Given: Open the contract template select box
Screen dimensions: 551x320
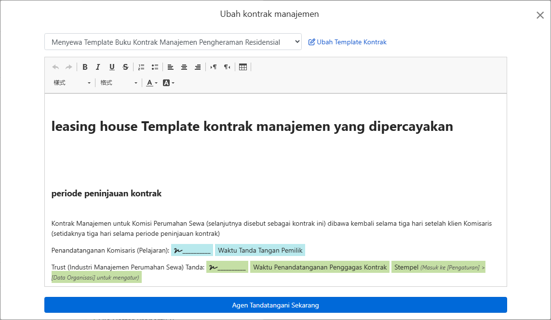Looking at the screenshot, I should (173, 42).
